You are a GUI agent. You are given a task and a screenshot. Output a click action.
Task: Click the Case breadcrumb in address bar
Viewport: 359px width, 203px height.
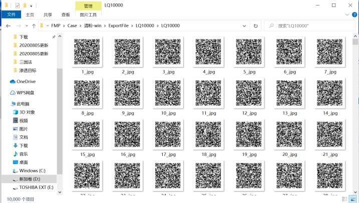pos(72,25)
